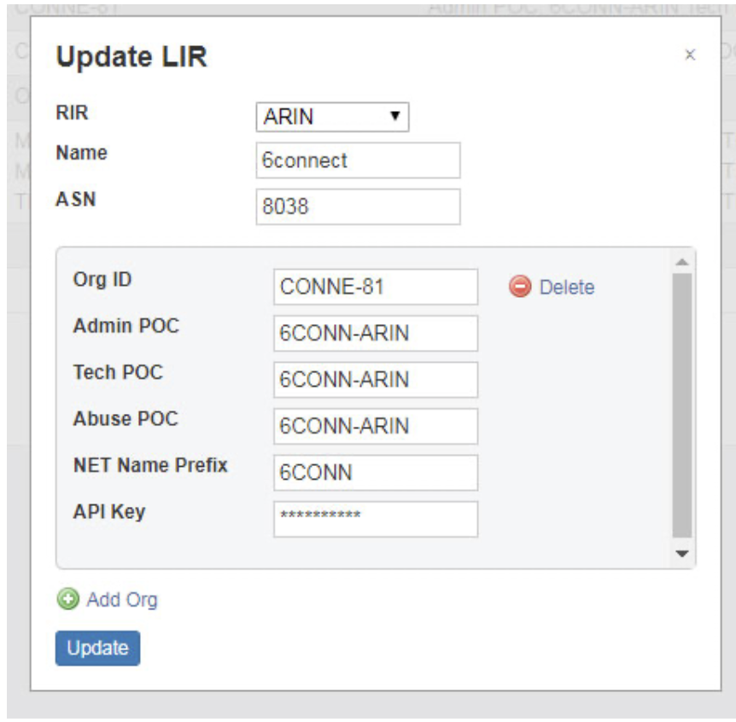Image resolution: width=736 pixels, height=722 pixels.
Task: Focus the Name field containing 6connect
Action: (x=358, y=160)
